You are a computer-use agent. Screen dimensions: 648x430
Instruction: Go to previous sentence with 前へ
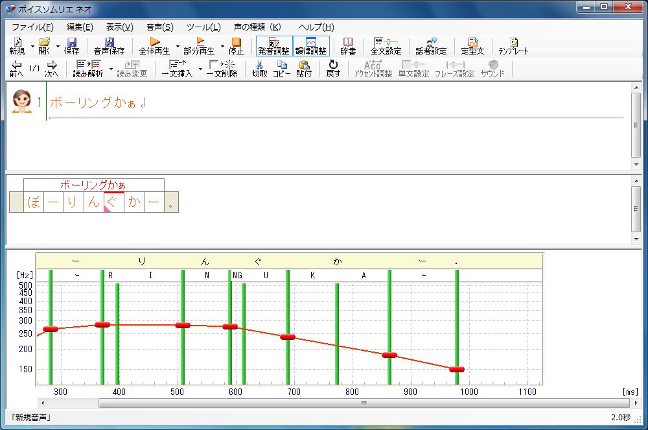(x=17, y=69)
